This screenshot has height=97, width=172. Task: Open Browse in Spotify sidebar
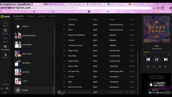tap(5, 32)
